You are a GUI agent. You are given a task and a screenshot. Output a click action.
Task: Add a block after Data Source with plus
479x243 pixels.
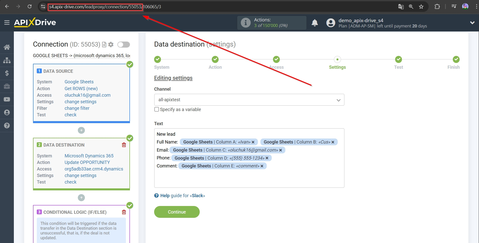pyautogui.click(x=81, y=130)
